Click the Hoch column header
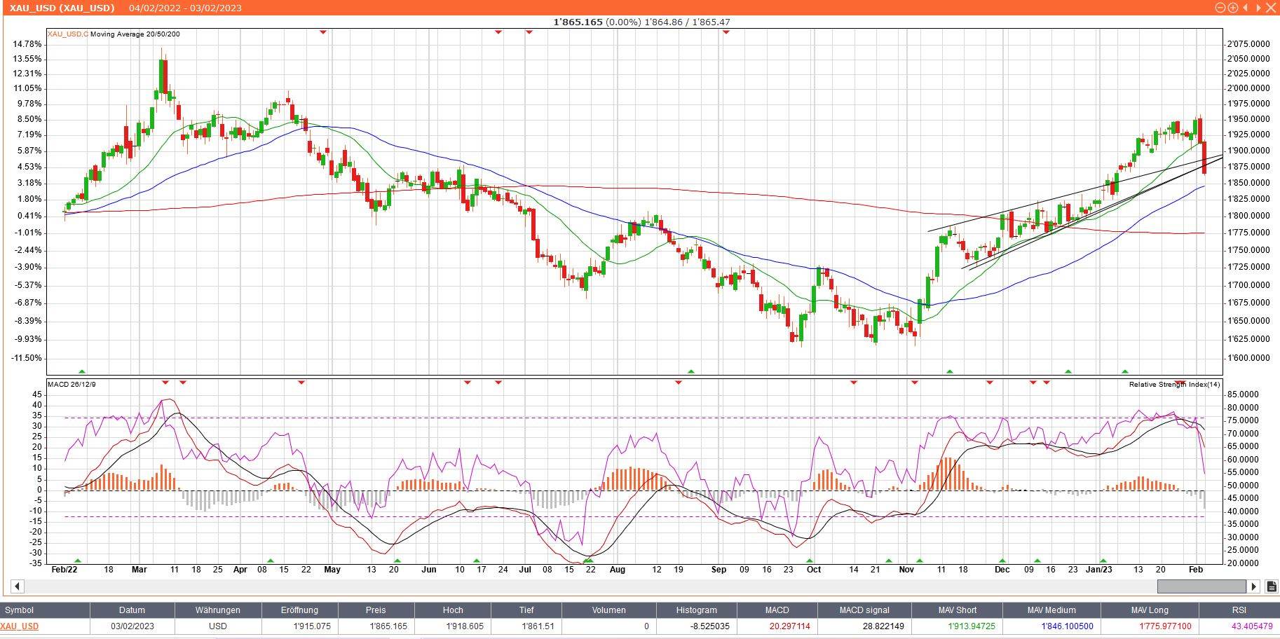 [452, 610]
